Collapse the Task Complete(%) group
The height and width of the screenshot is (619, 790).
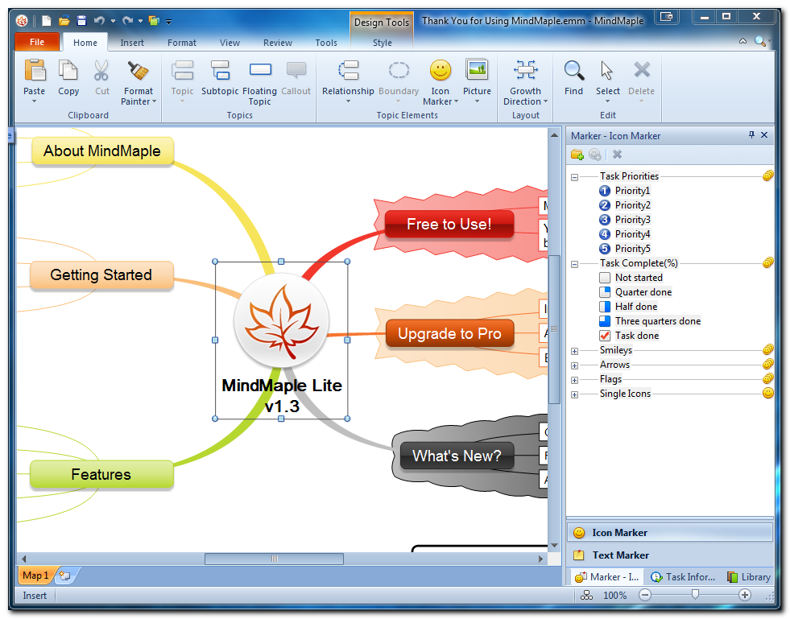click(574, 264)
